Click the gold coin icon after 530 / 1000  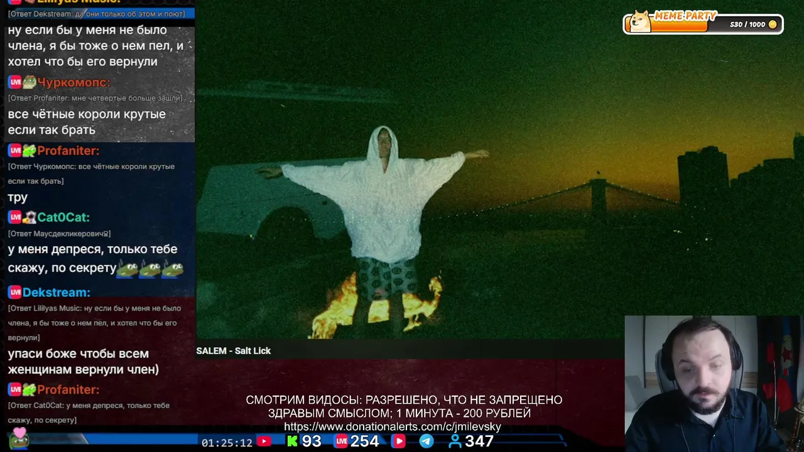(x=773, y=24)
